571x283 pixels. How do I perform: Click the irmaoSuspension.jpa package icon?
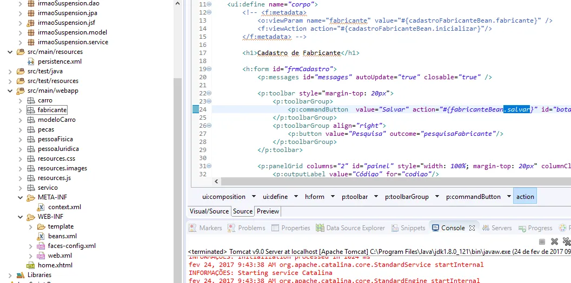click(31, 13)
